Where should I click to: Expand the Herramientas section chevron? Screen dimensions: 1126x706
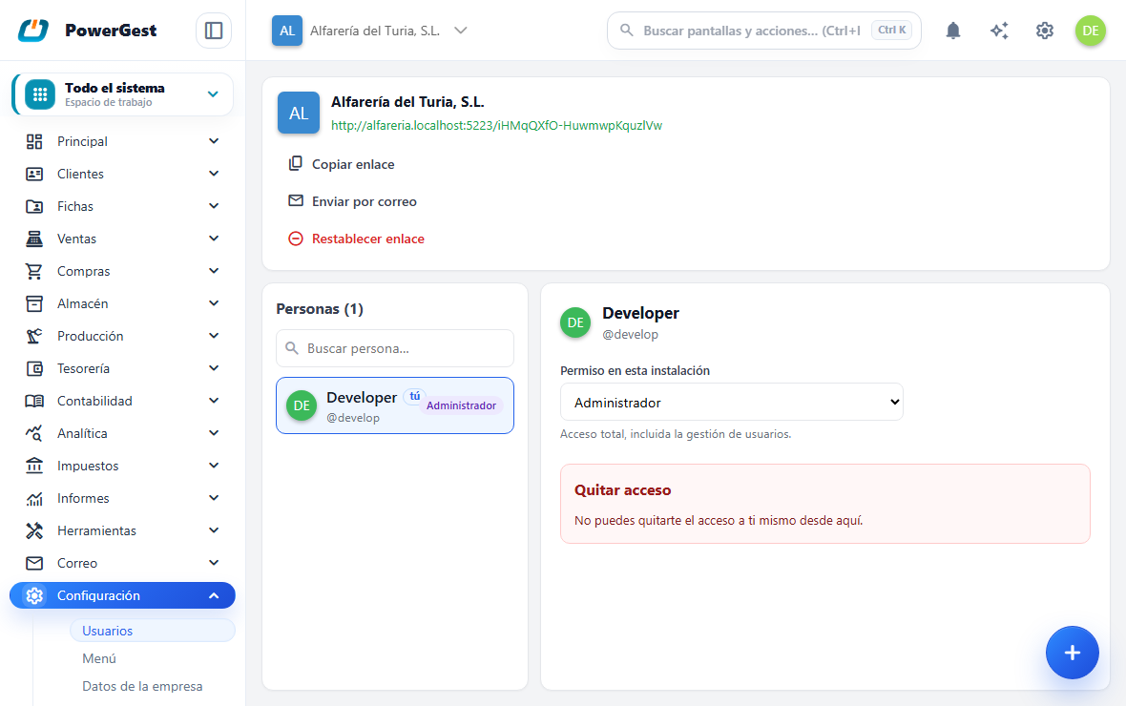[x=214, y=530]
